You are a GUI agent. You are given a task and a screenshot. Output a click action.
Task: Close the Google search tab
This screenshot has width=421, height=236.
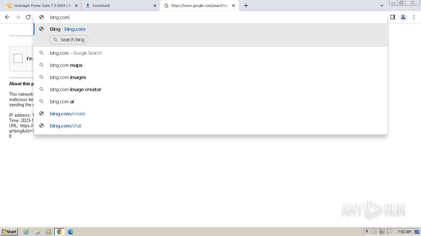[234, 6]
